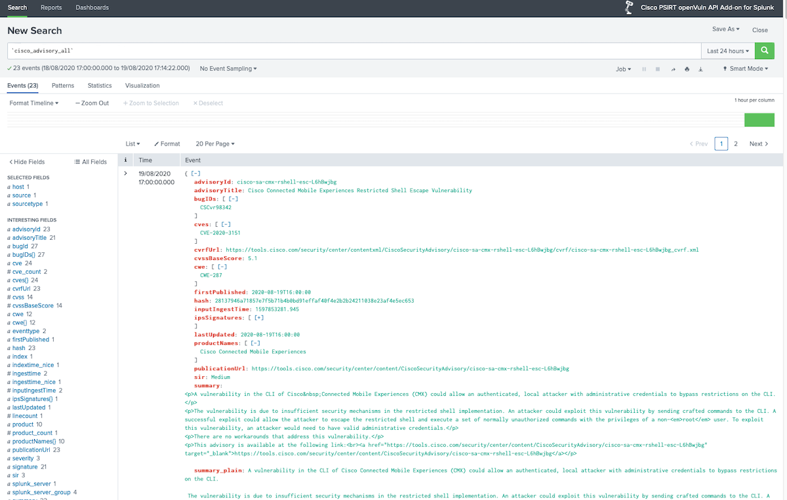
Task: Select results page 1
Action: coord(721,144)
